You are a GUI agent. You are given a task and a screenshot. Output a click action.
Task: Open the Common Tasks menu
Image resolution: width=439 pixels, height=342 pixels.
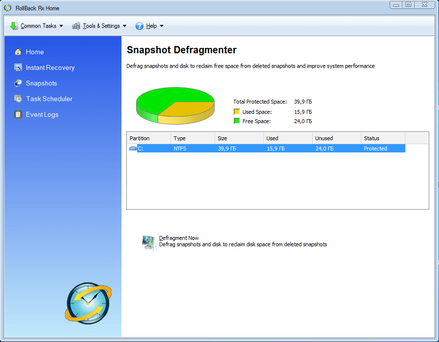coord(37,26)
